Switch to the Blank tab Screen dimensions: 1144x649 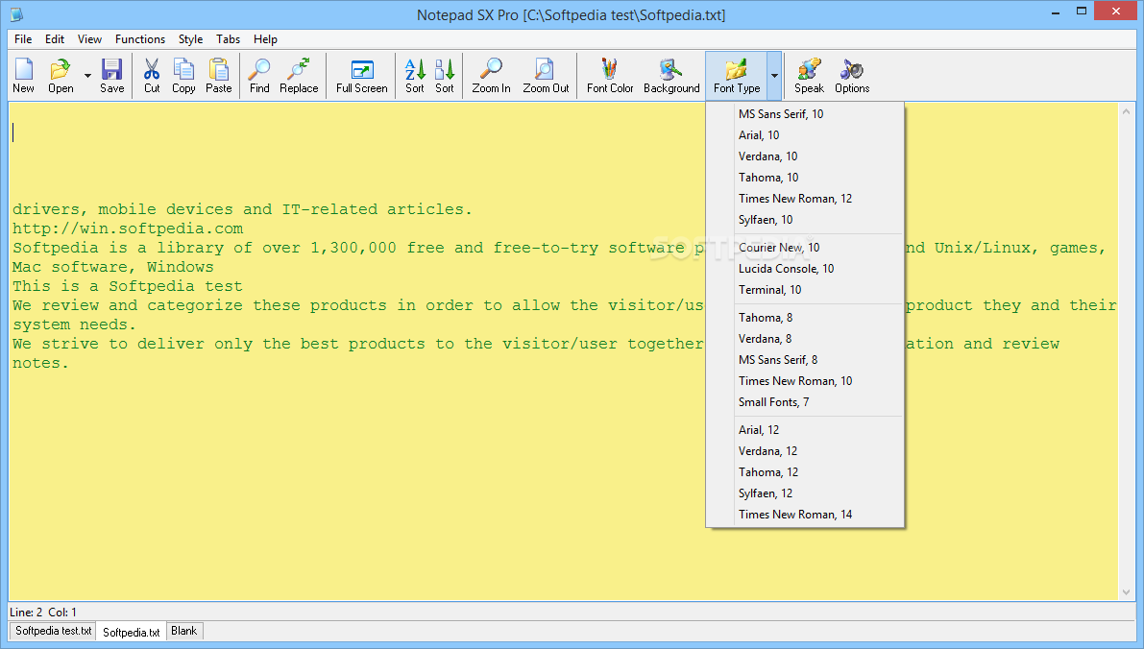coord(183,631)
